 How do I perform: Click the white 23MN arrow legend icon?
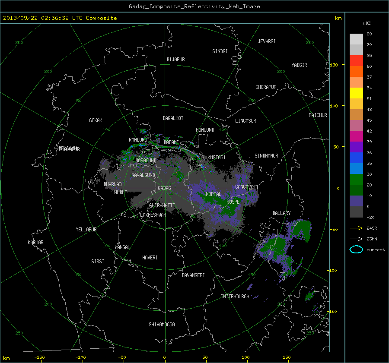[x=356, y=239]
